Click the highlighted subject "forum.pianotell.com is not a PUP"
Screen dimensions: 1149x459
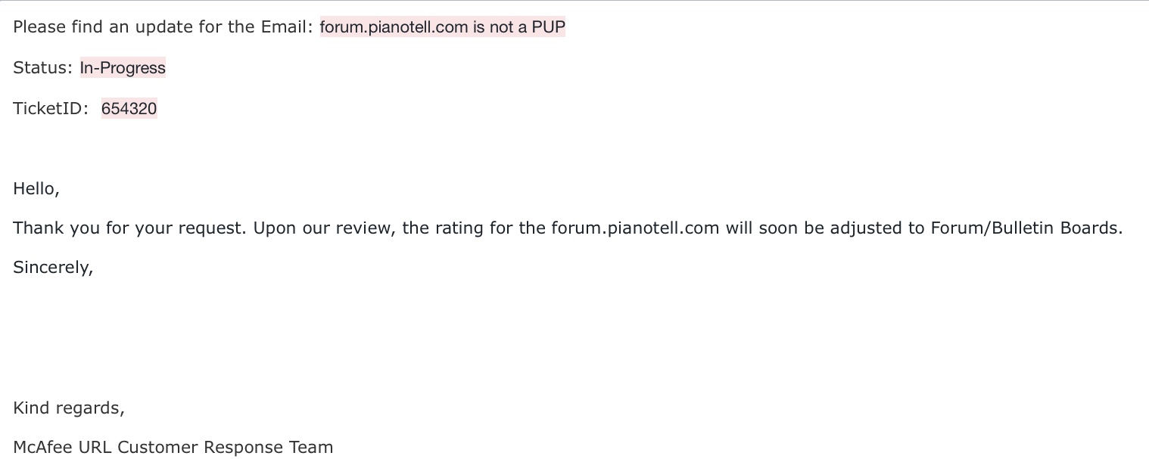(442, 27)
